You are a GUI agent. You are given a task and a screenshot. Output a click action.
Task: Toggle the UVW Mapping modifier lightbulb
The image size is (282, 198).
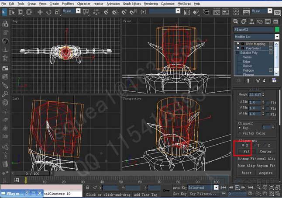pyautogui.click(x=238, y=44)
